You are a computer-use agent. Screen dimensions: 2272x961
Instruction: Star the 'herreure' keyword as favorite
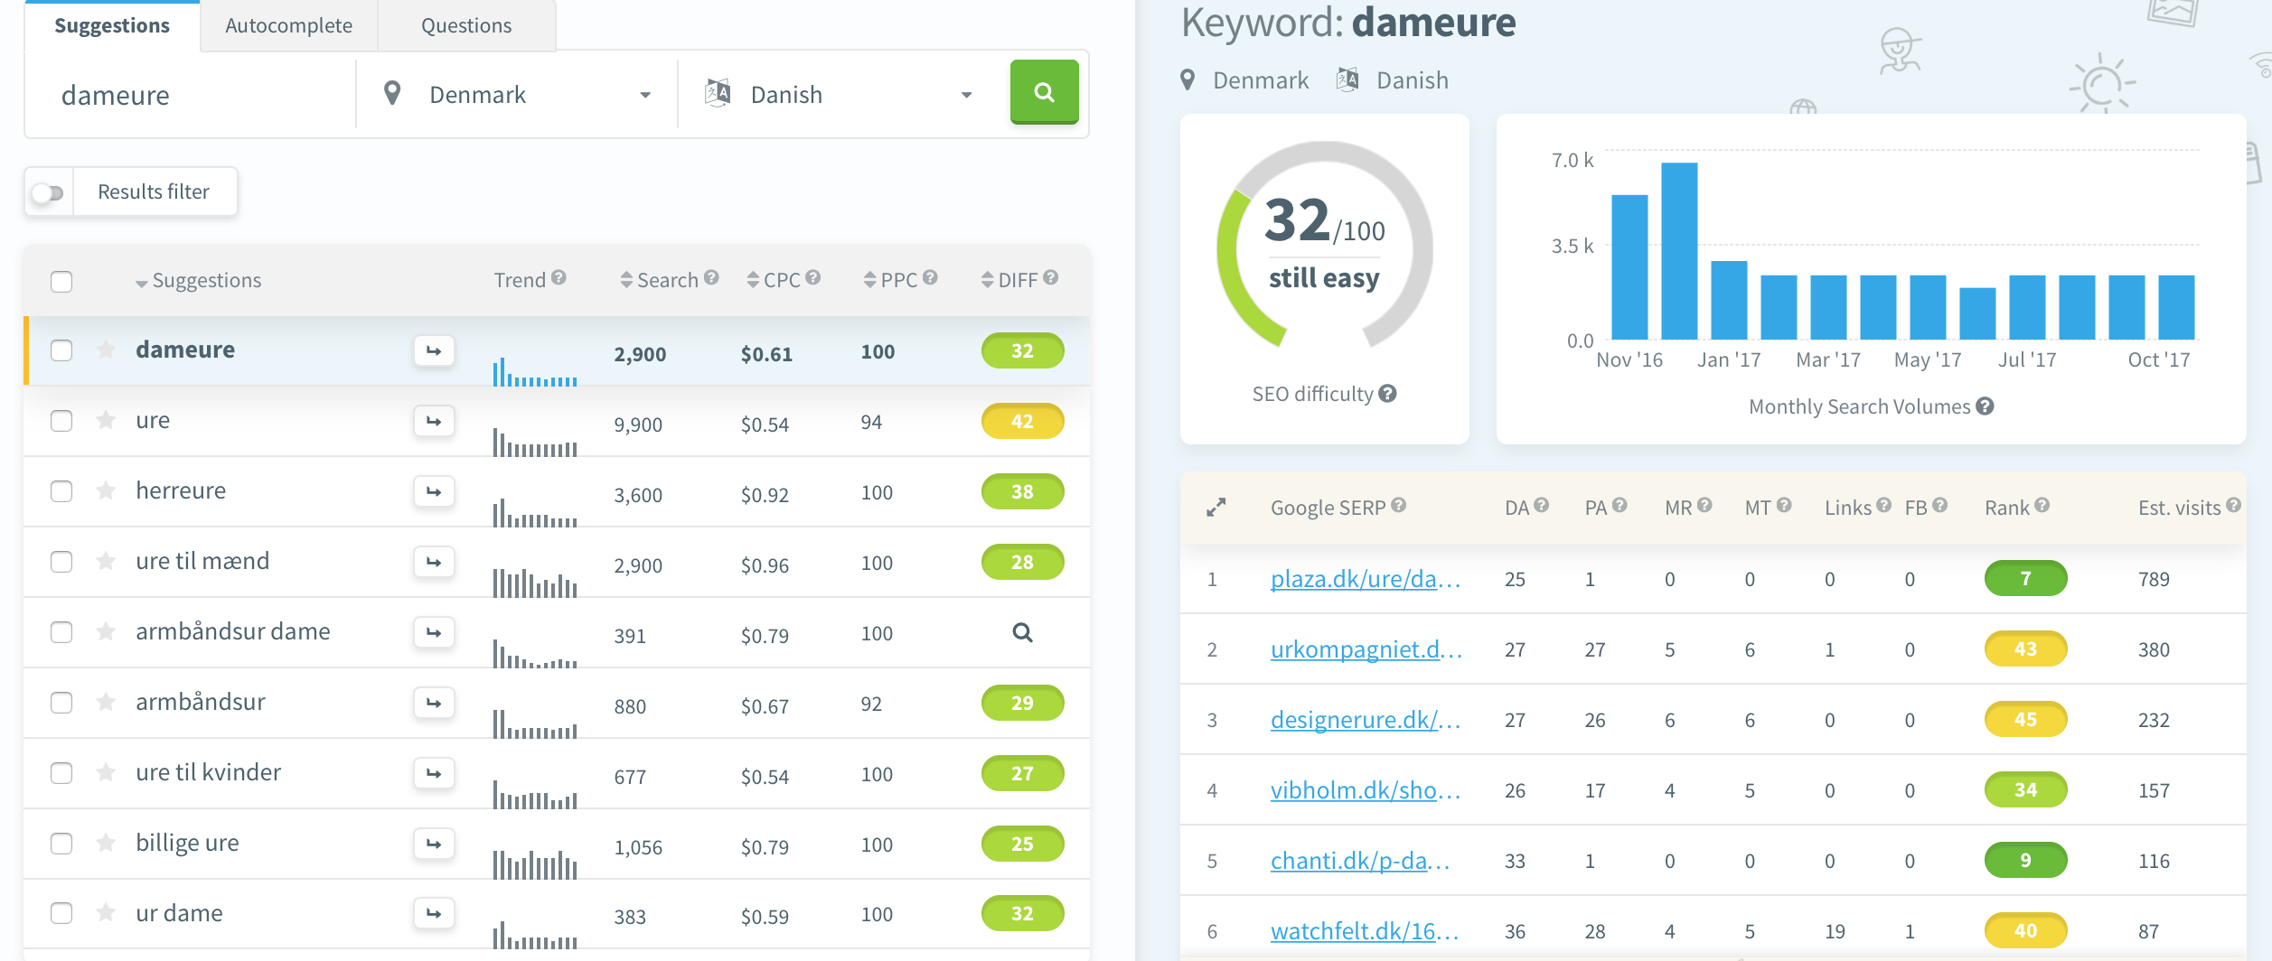pyautogui.click(x=106, y=490)
